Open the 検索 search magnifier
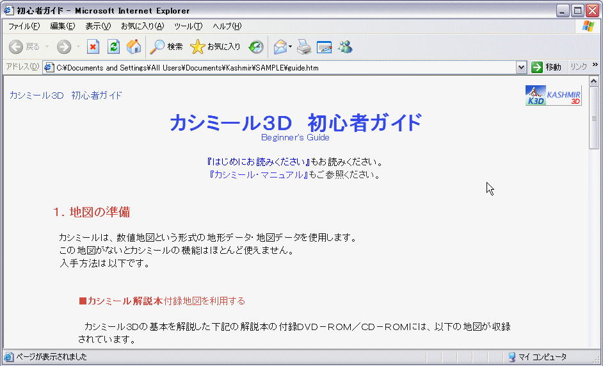603x366 pixels. coord(166,47)
